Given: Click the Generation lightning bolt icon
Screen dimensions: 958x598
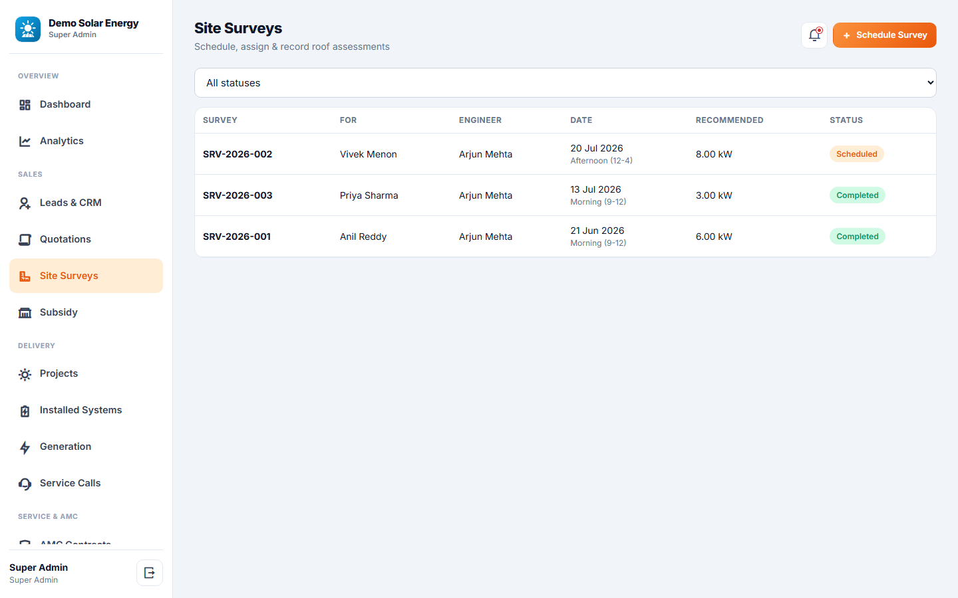Looking at the screenshot, I should pyautogui.click(x=25, y=448).
